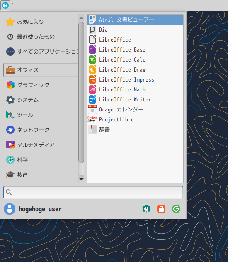Click the briefcase icon for オフィス
This screenshot has width=228, height=262.
10,70
